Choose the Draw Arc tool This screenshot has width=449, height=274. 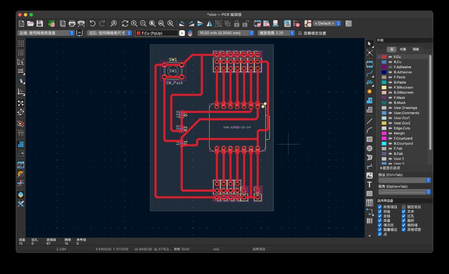coord(369,130)
